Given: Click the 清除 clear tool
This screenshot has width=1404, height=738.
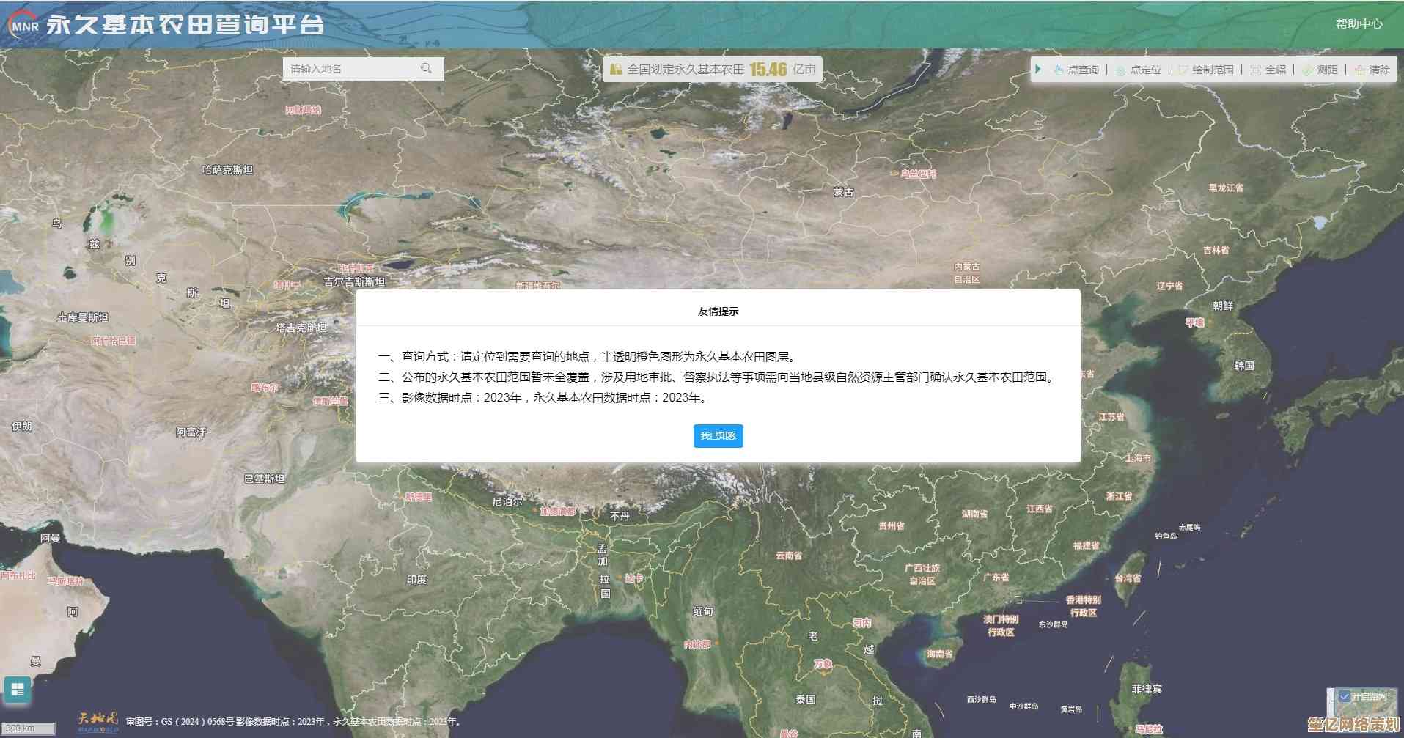Looking at the screenshot, I should coord(1372,70).
